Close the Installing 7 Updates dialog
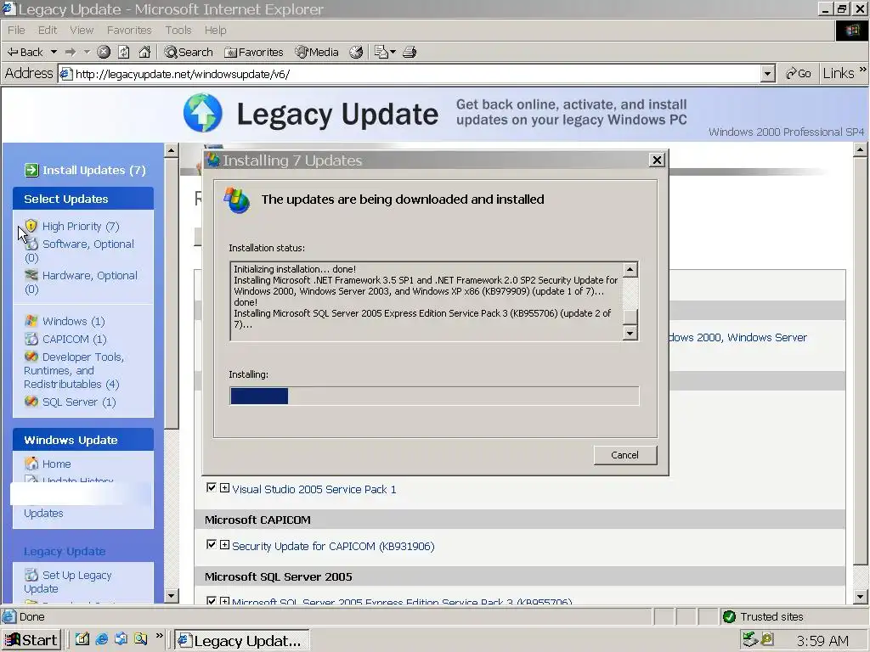Viewport: 870px width, 652px height. [x=657, y=160]
